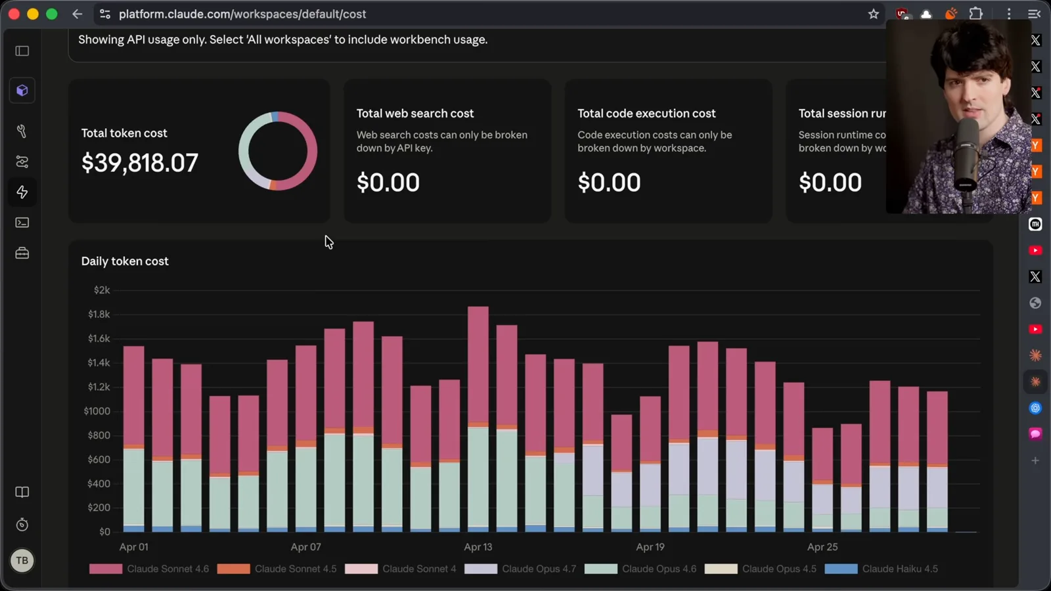Open the globe tab in vertical tab strip

click(x=1035, y=303)
